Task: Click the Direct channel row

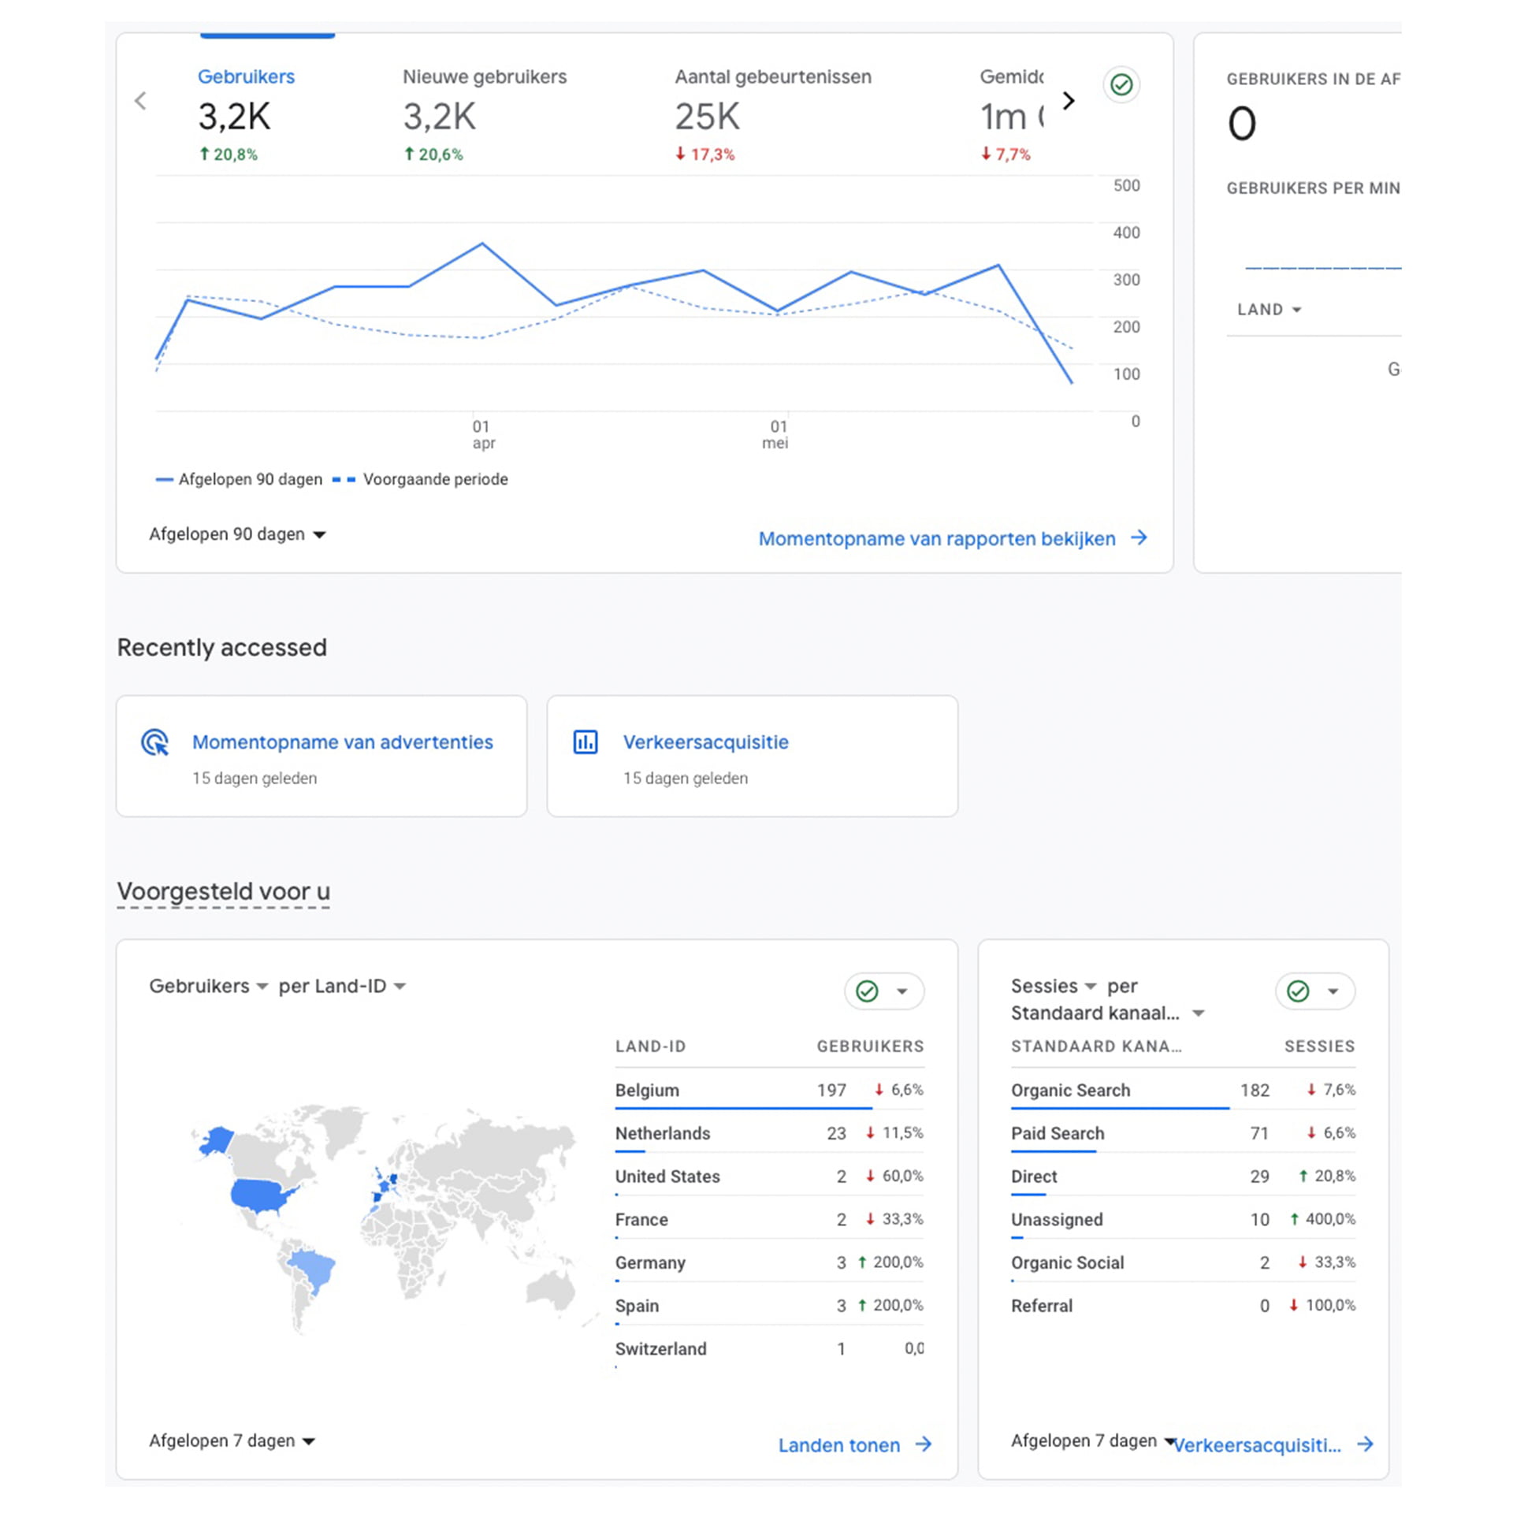Action: point(1183,1177)
